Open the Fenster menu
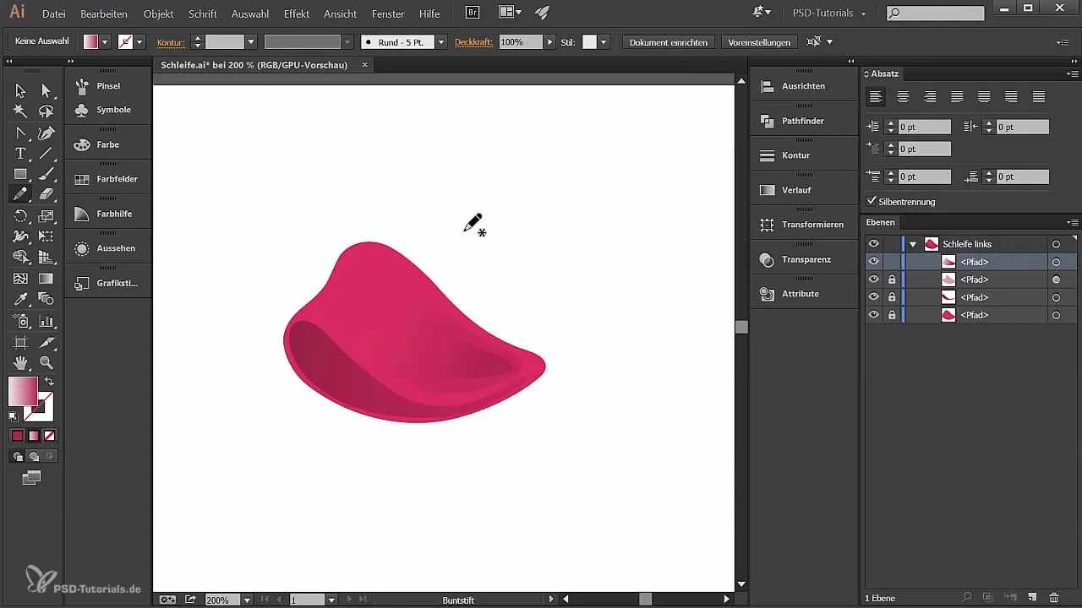This screenshot has height=608, width=1082. (388, 14)
